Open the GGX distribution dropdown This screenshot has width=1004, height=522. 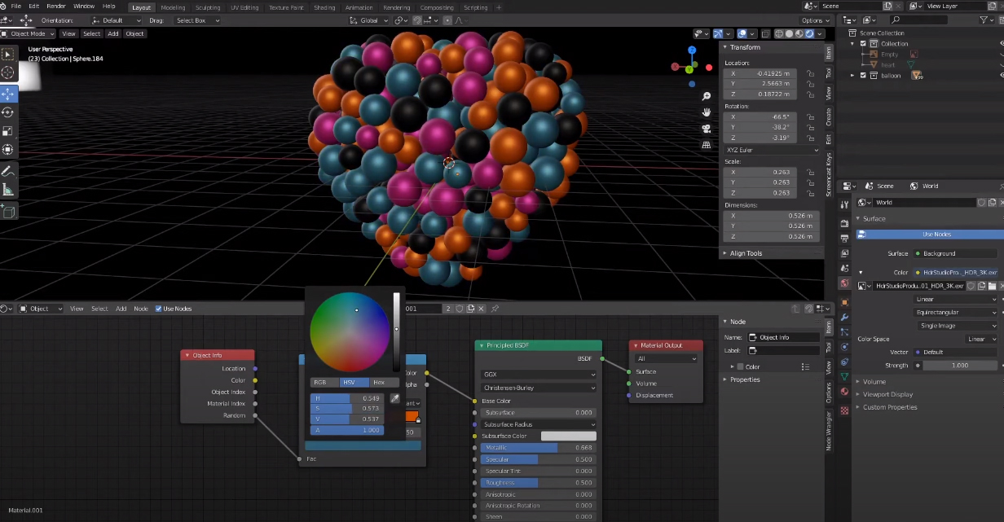pos(538,375)
